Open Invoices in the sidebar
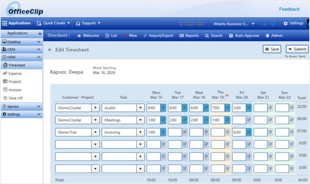This screenshot has width=310, height=184. (x=12, y=90)
